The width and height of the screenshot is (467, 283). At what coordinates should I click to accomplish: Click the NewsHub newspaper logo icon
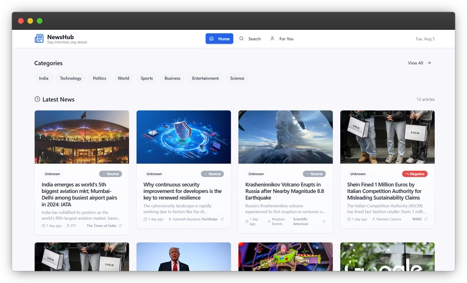coord(39,39)
